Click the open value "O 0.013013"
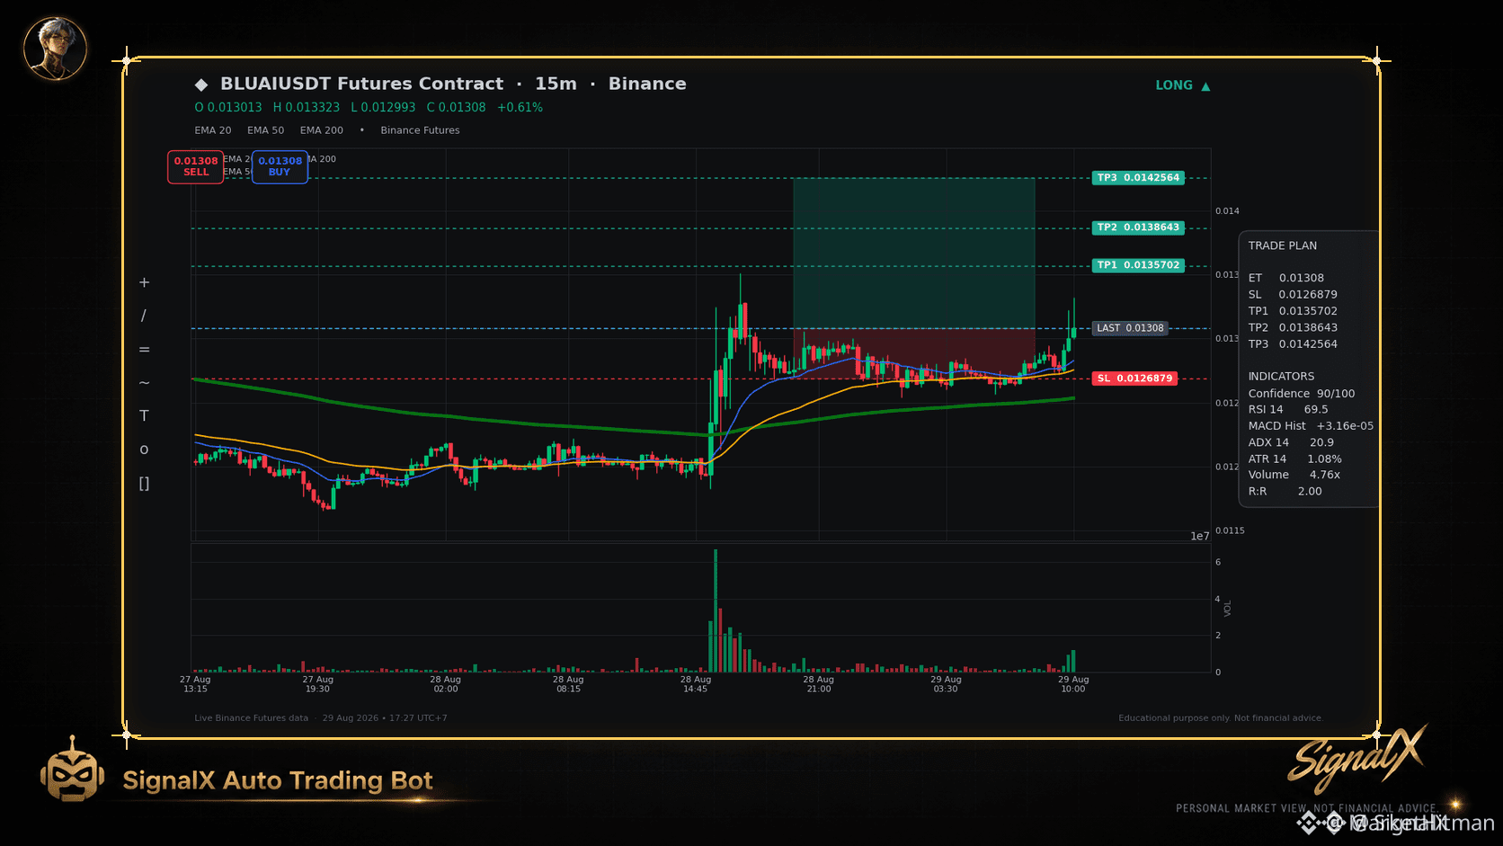The height and width of the screenshot is (846, 1503). pos(228,108)
